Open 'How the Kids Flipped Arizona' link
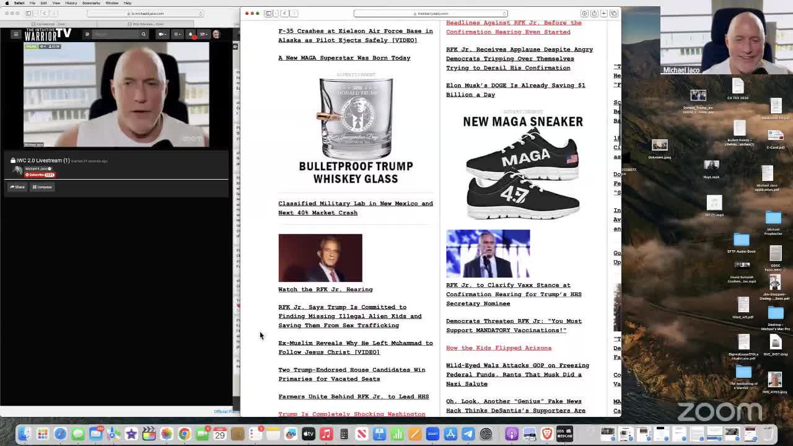 click(x=499, y=348)
